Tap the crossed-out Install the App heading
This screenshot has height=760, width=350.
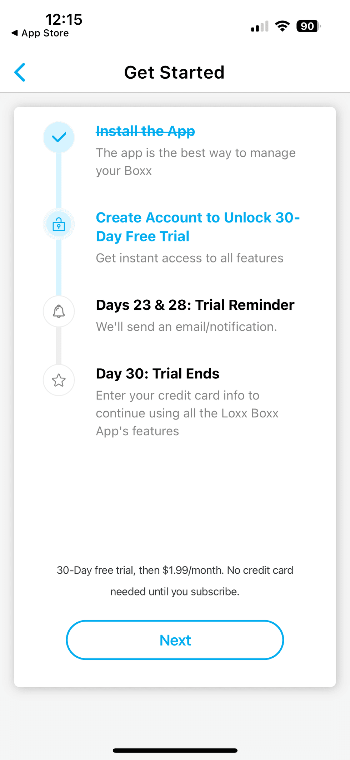(145, 131)
